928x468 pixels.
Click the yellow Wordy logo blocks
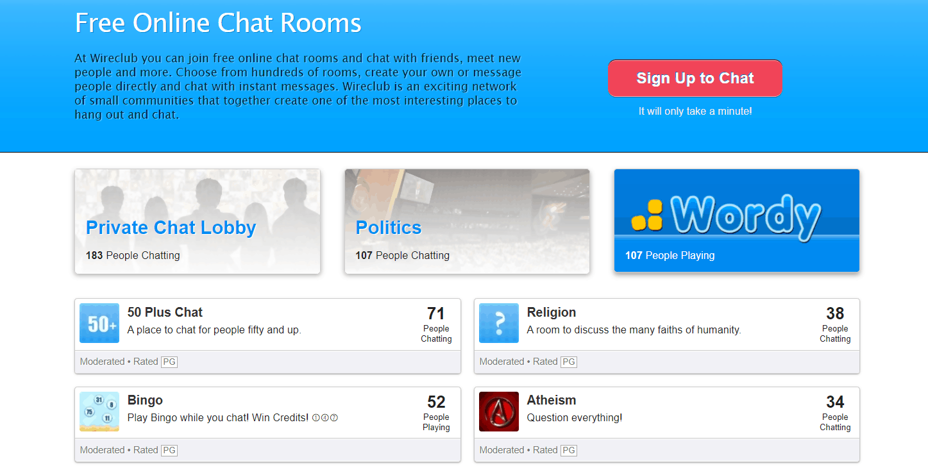coord(646,215)
